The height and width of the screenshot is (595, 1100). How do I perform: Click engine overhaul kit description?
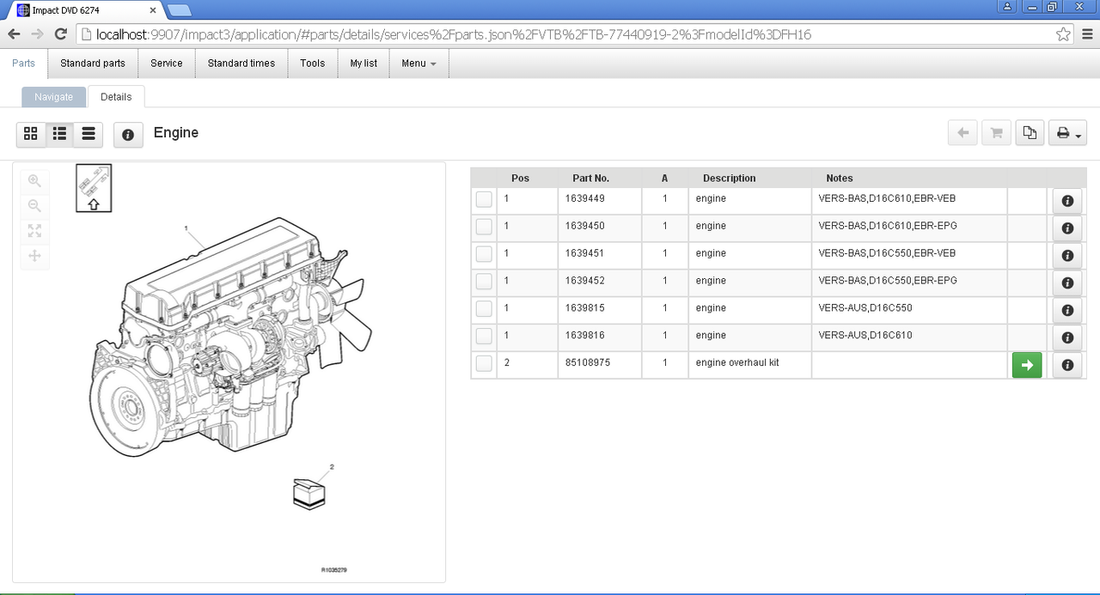[x=737, y=363]
